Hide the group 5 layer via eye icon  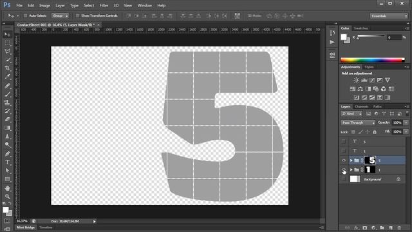[x=344, y=160]
